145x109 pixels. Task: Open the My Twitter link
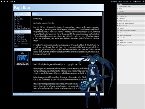coord(20,35)
